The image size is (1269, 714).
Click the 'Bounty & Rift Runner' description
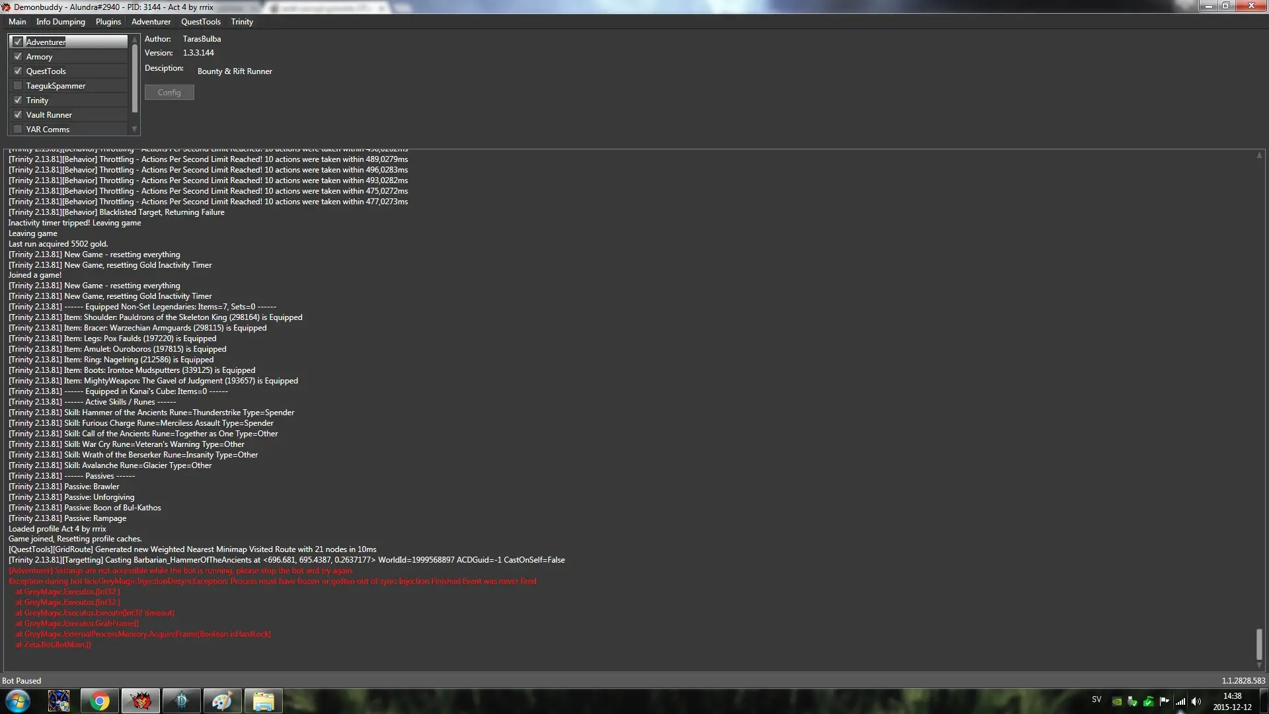pyautogui.click(x=235, y=71)
